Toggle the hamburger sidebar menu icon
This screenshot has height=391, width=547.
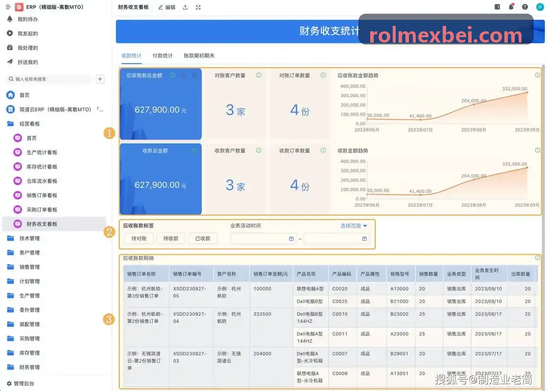[8, 7]
